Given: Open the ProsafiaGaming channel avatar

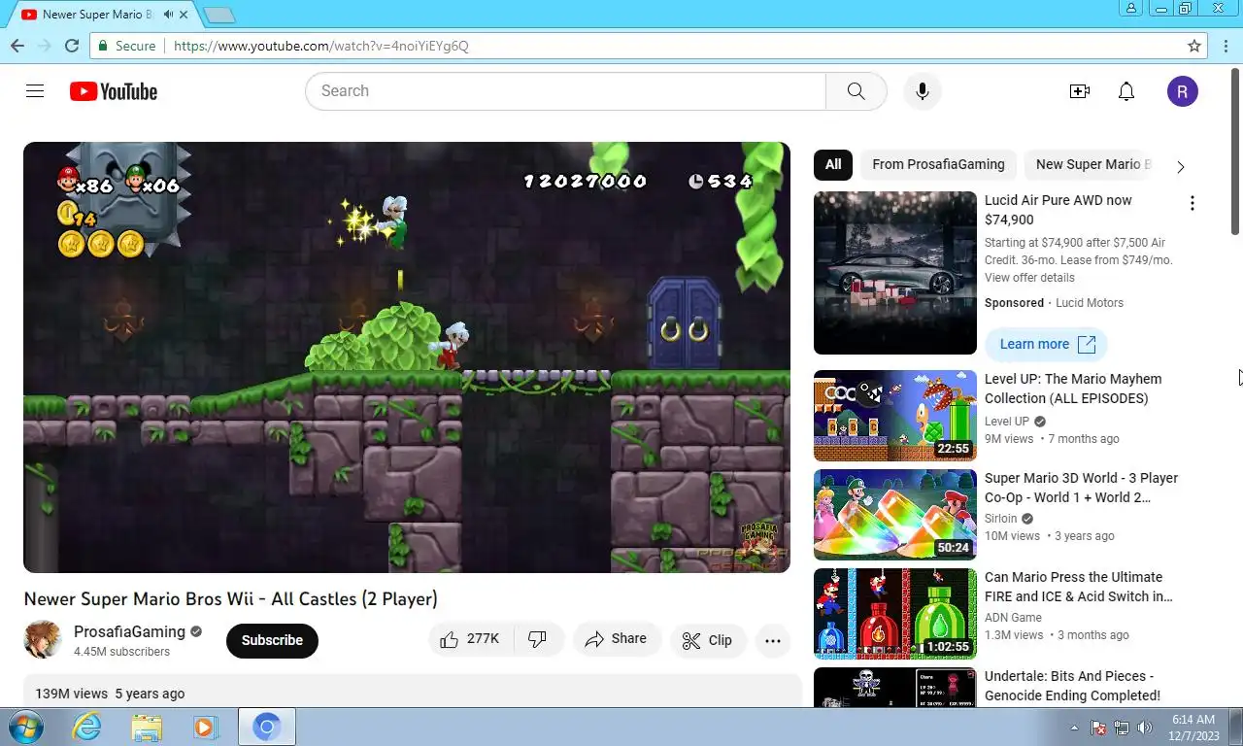Looking at the screenshot, I should (43, 640).
